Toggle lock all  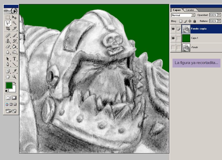point(195,21)
